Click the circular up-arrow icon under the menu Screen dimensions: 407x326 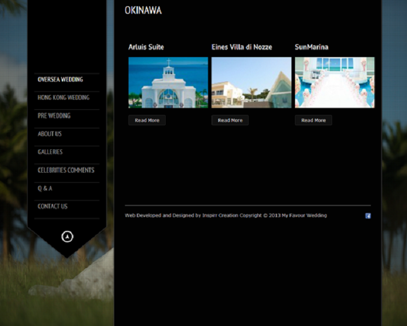pyautogui.click(x=67, y=237)
